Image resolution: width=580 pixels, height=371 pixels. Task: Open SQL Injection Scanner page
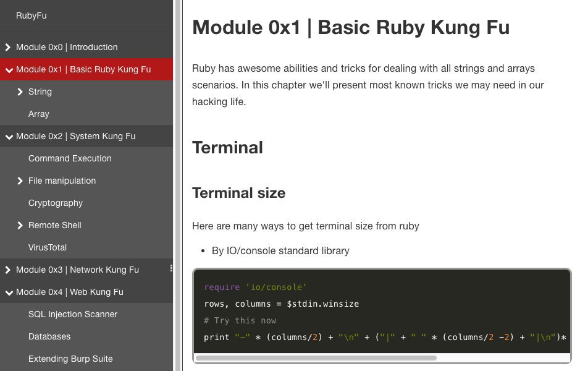(73, 314)
